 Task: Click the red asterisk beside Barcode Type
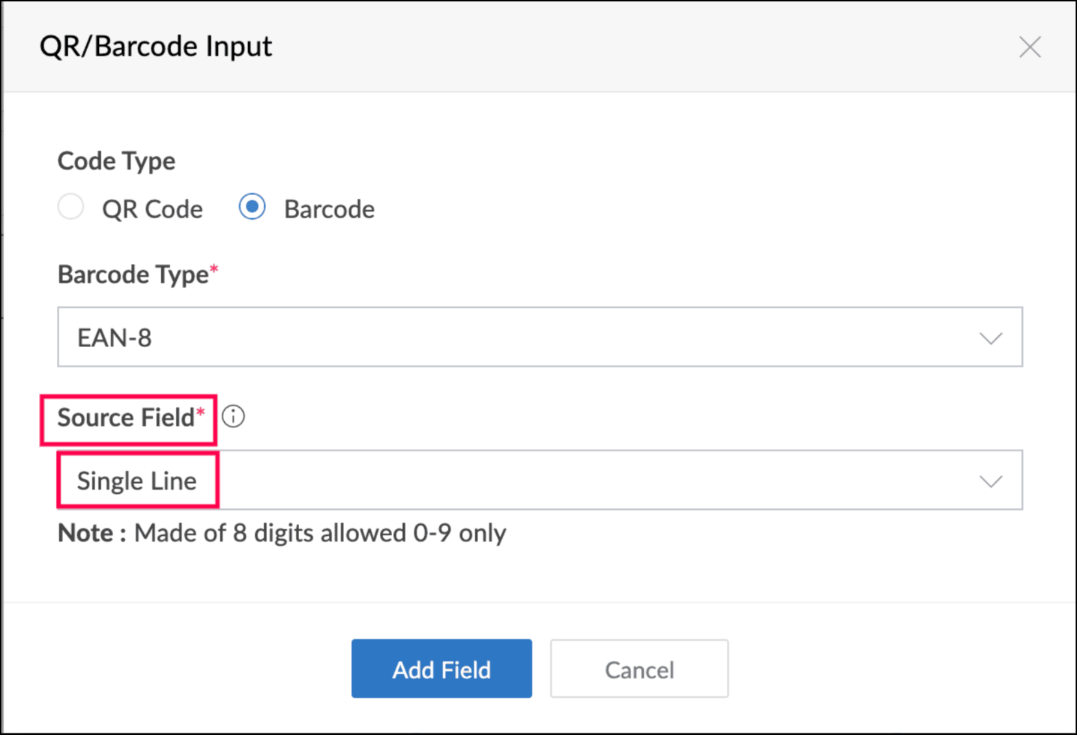tap(214, 269)
